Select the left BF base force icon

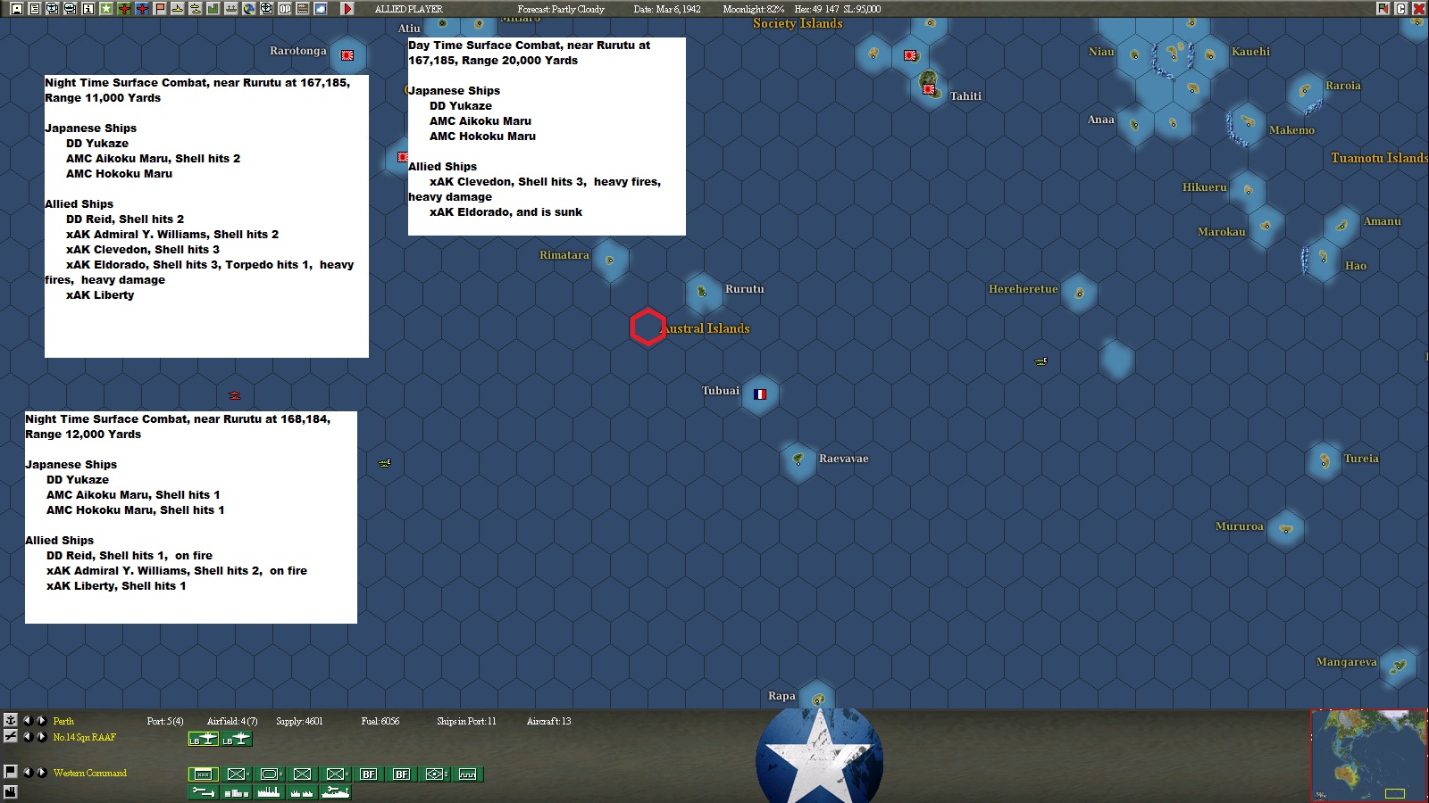(x=369, y=774)
